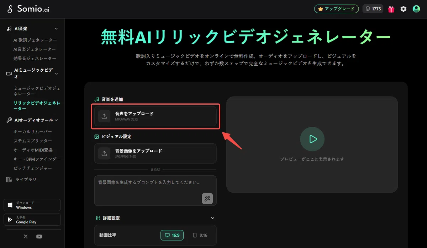427x248 pixels.
Task: Collapse the AI音楽 sidebar section
Action: (x=56, y=29)
